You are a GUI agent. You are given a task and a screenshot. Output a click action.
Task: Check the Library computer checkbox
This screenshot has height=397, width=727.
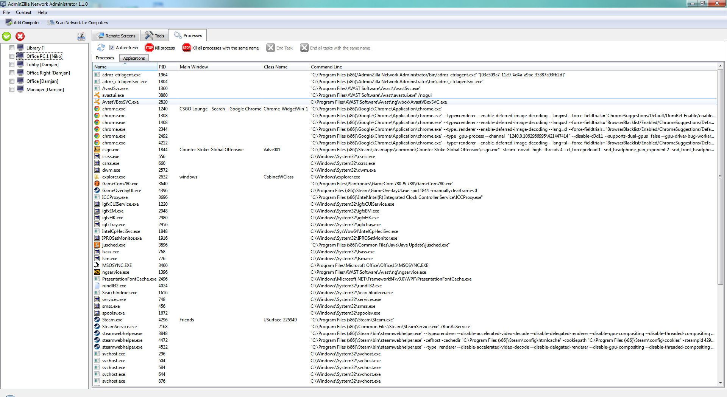12,48
